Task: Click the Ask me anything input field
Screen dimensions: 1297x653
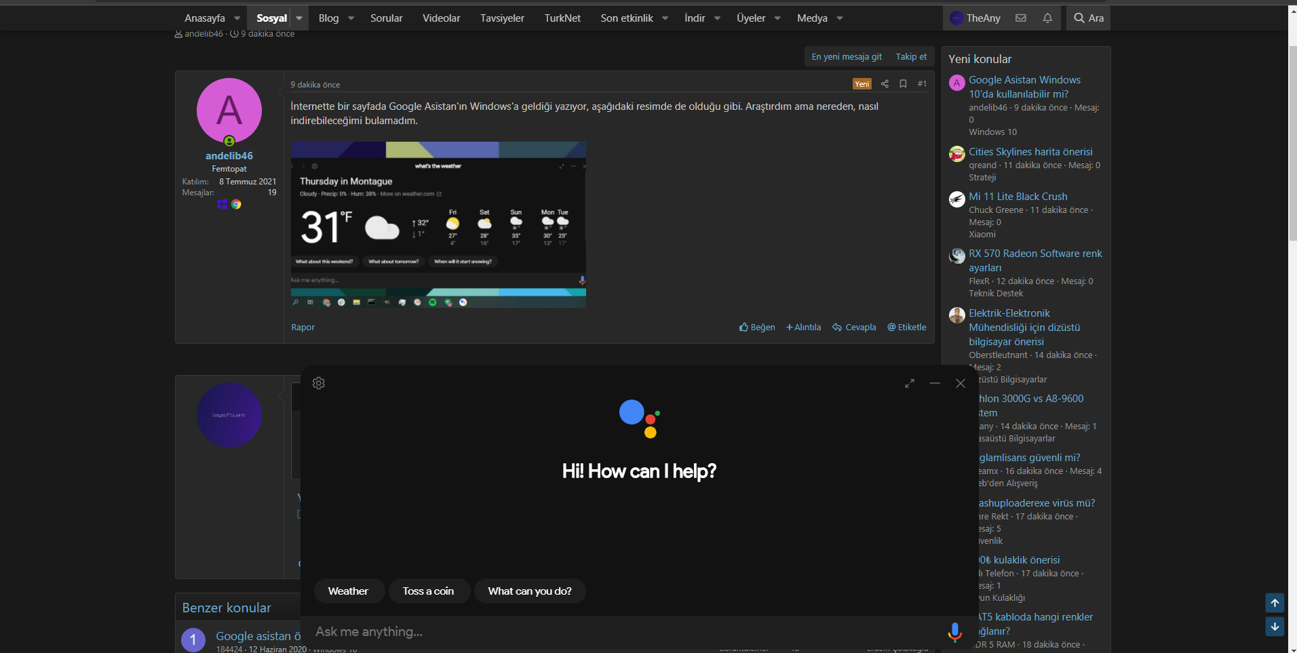Action: coord(624,632)
